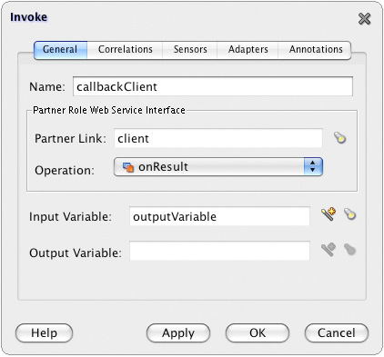
Task: Auto-create input variable with the wand icon
Action: tap(328, 214)
